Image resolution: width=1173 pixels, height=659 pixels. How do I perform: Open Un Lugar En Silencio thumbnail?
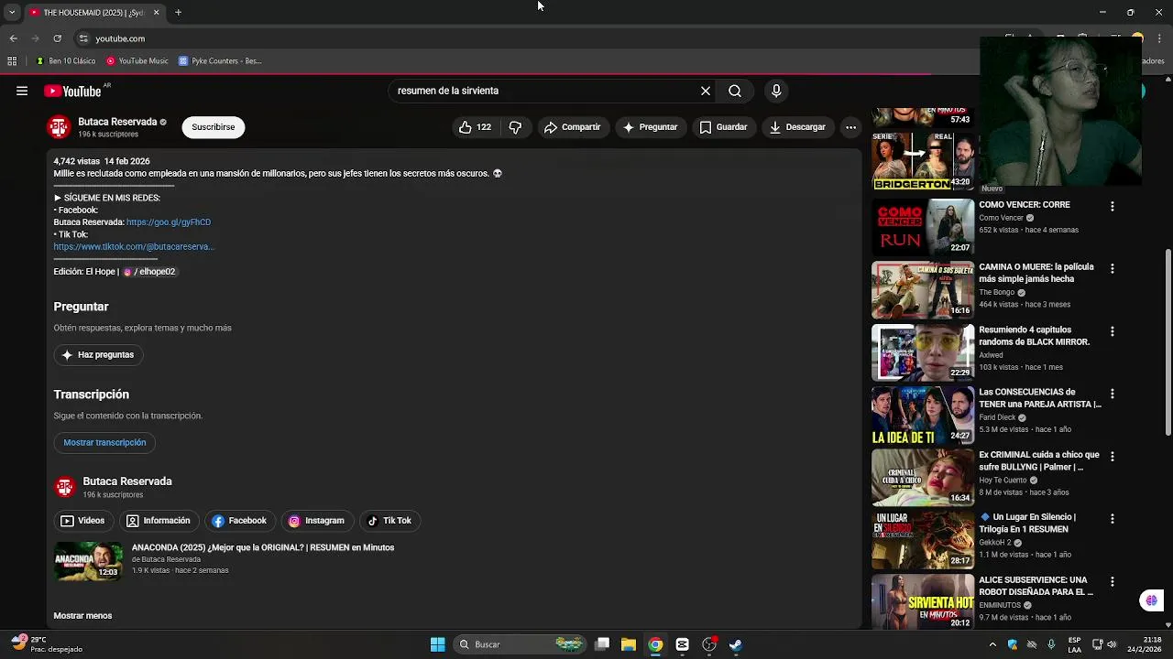[x=923, y=540]
